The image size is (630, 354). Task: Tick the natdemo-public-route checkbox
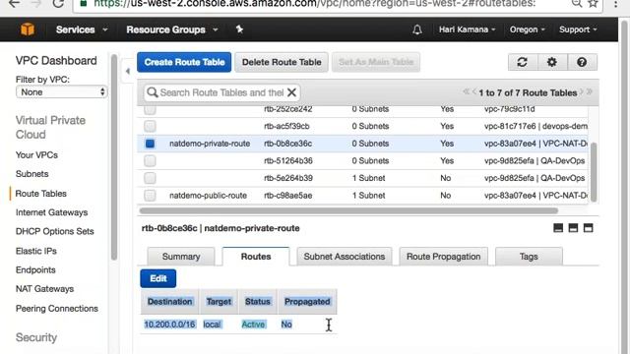pyautogui.click(x=150, y=196)
